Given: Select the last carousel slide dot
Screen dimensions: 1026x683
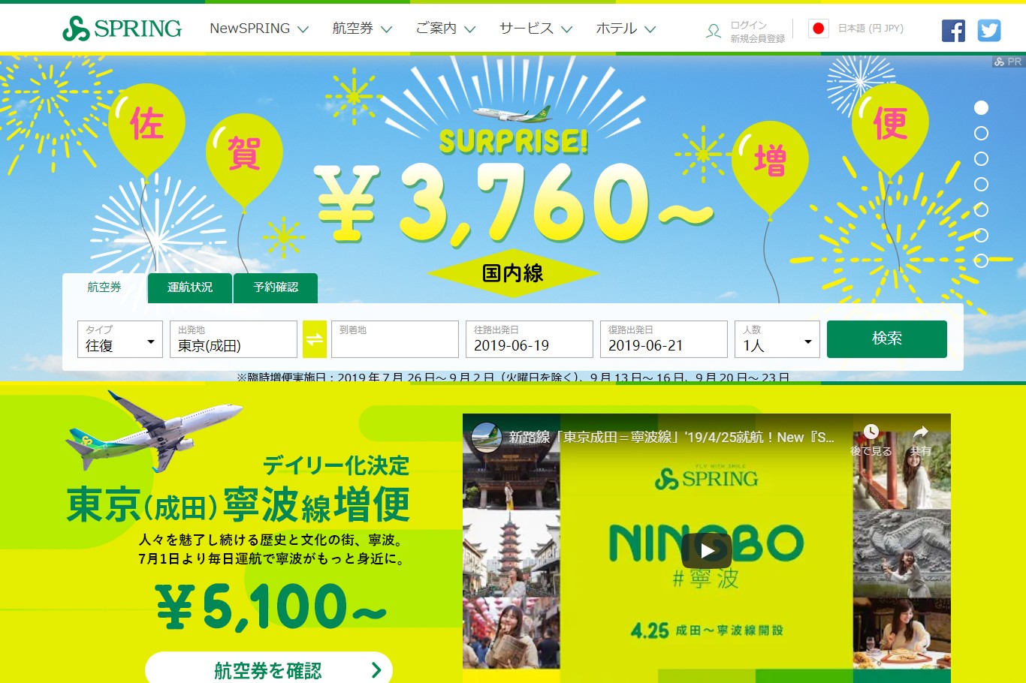Looking at the screenshot, I should pyautogui.click(x=981, y=261).
